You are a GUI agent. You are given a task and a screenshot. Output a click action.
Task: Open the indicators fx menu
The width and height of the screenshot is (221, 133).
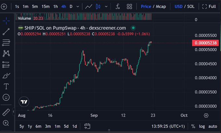click(118, 6)
